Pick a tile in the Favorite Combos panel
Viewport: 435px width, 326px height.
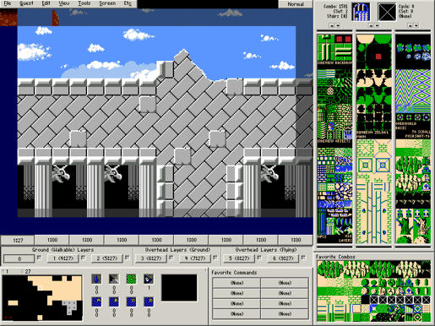click(x=373, y=291)
